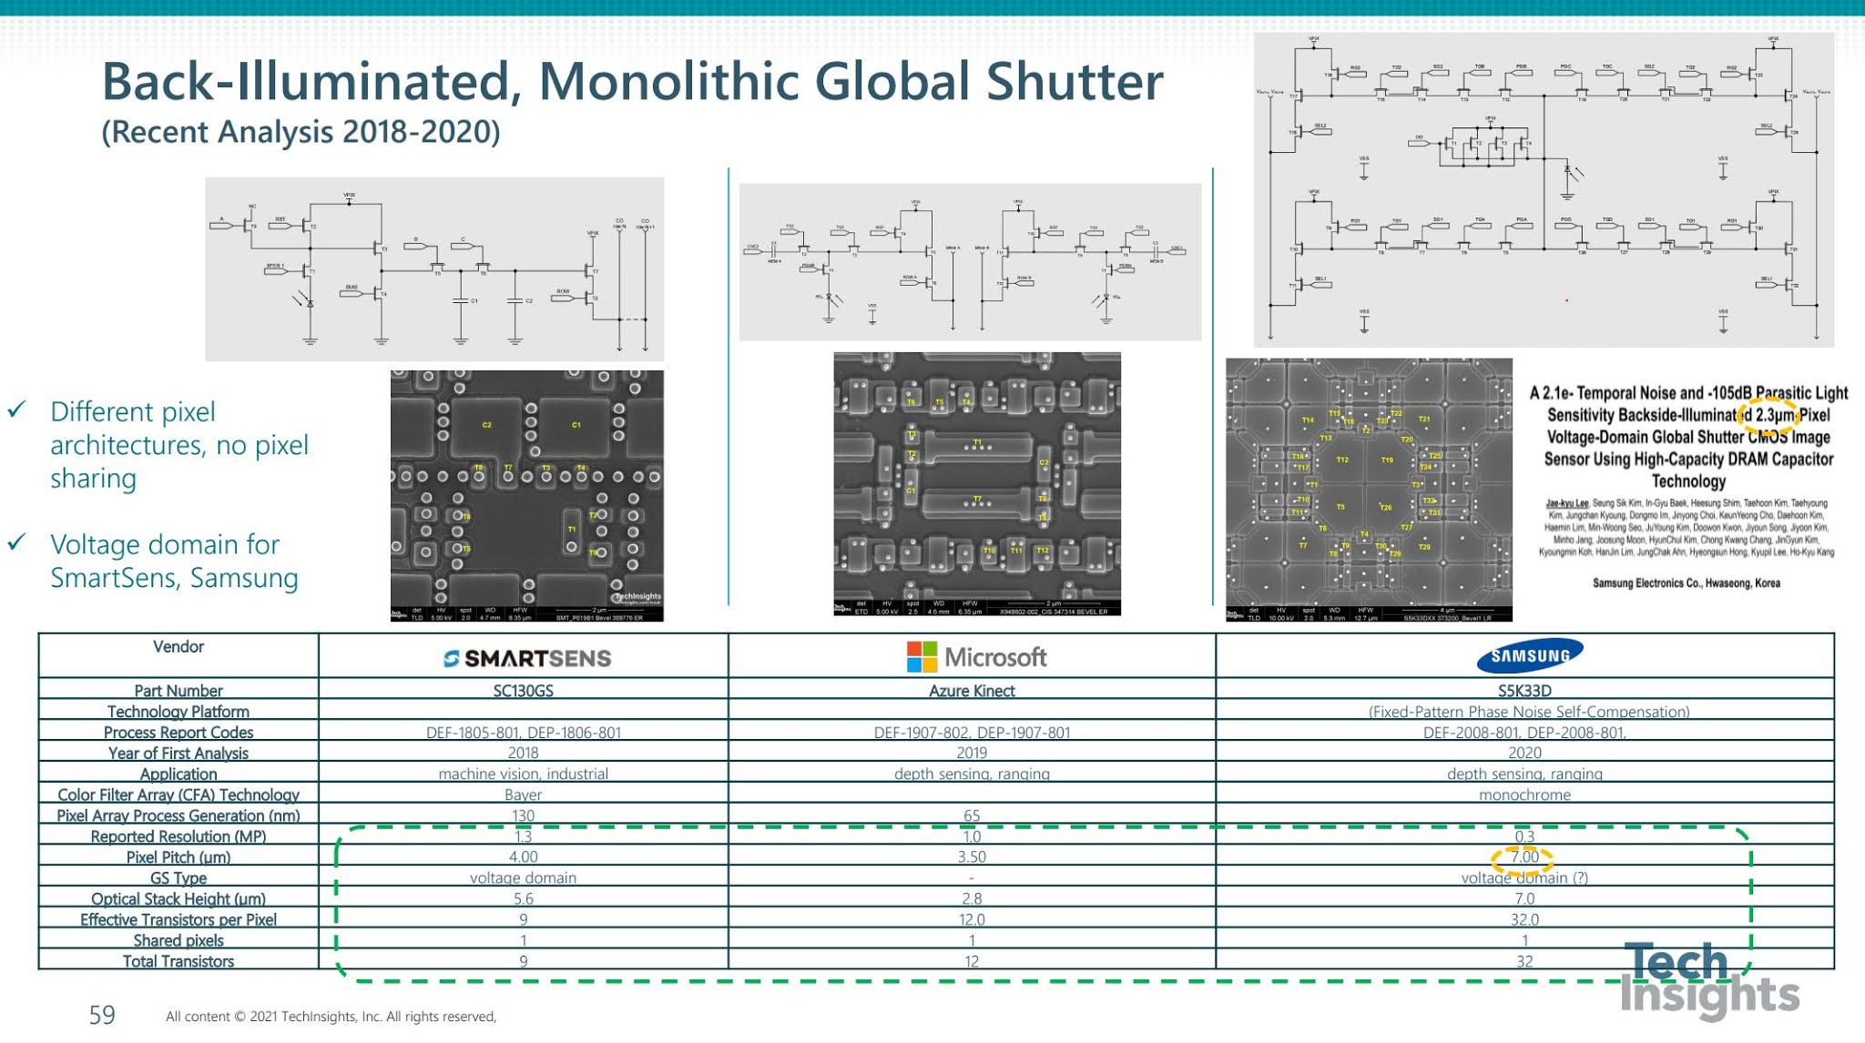The image size is (1865, 1043).
Task: Click the blue S emblem in SmartSens logo
Action: pyautogui.click(x=453, y=657)
